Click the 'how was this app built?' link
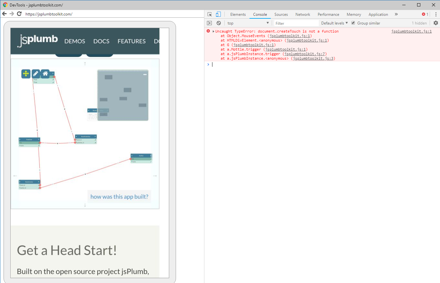Viewport: 440px width, 283px height. tap(119, 197)
